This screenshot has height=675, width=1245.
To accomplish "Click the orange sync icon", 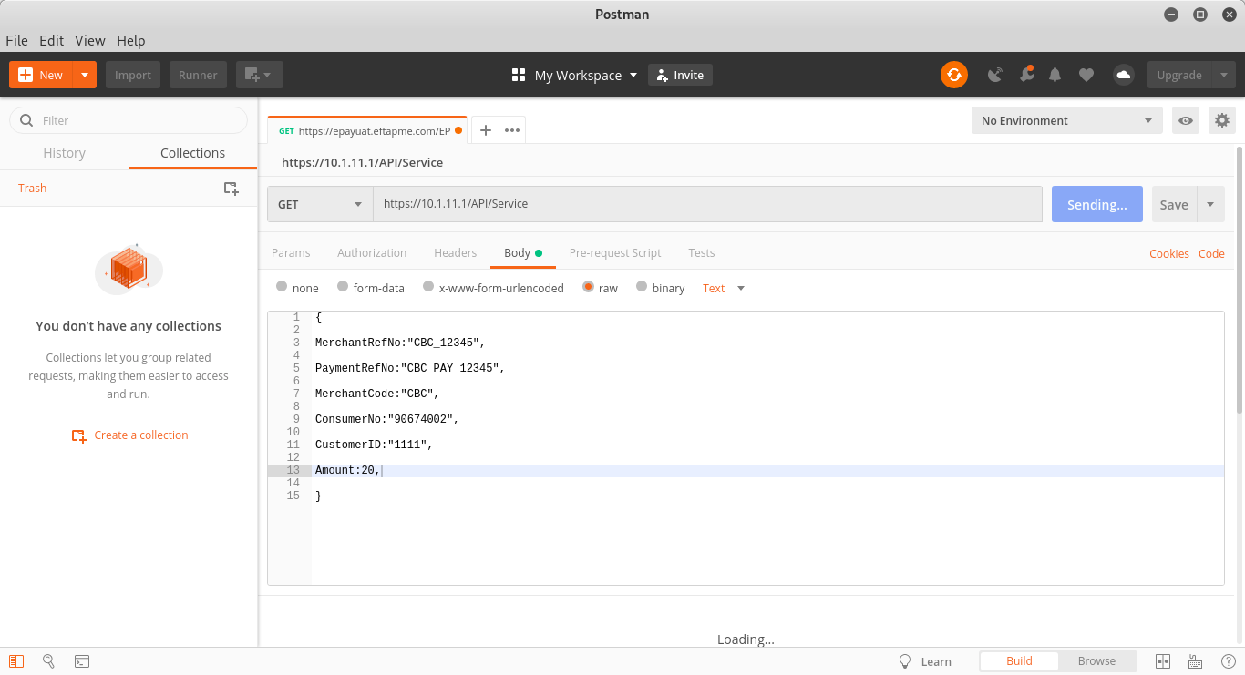I will tap(954, 75).
